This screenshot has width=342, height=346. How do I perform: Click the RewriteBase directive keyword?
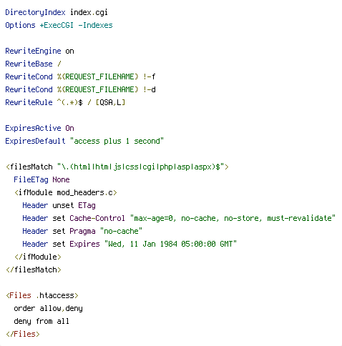point(29,64)
